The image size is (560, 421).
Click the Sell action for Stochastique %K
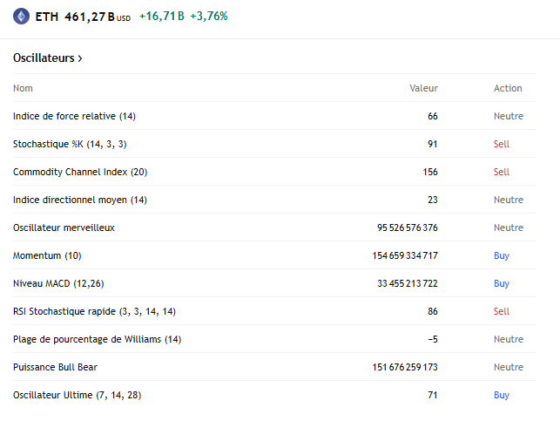click(x=501, y=144)
